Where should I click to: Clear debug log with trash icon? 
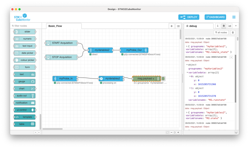(x=233, y=32)
